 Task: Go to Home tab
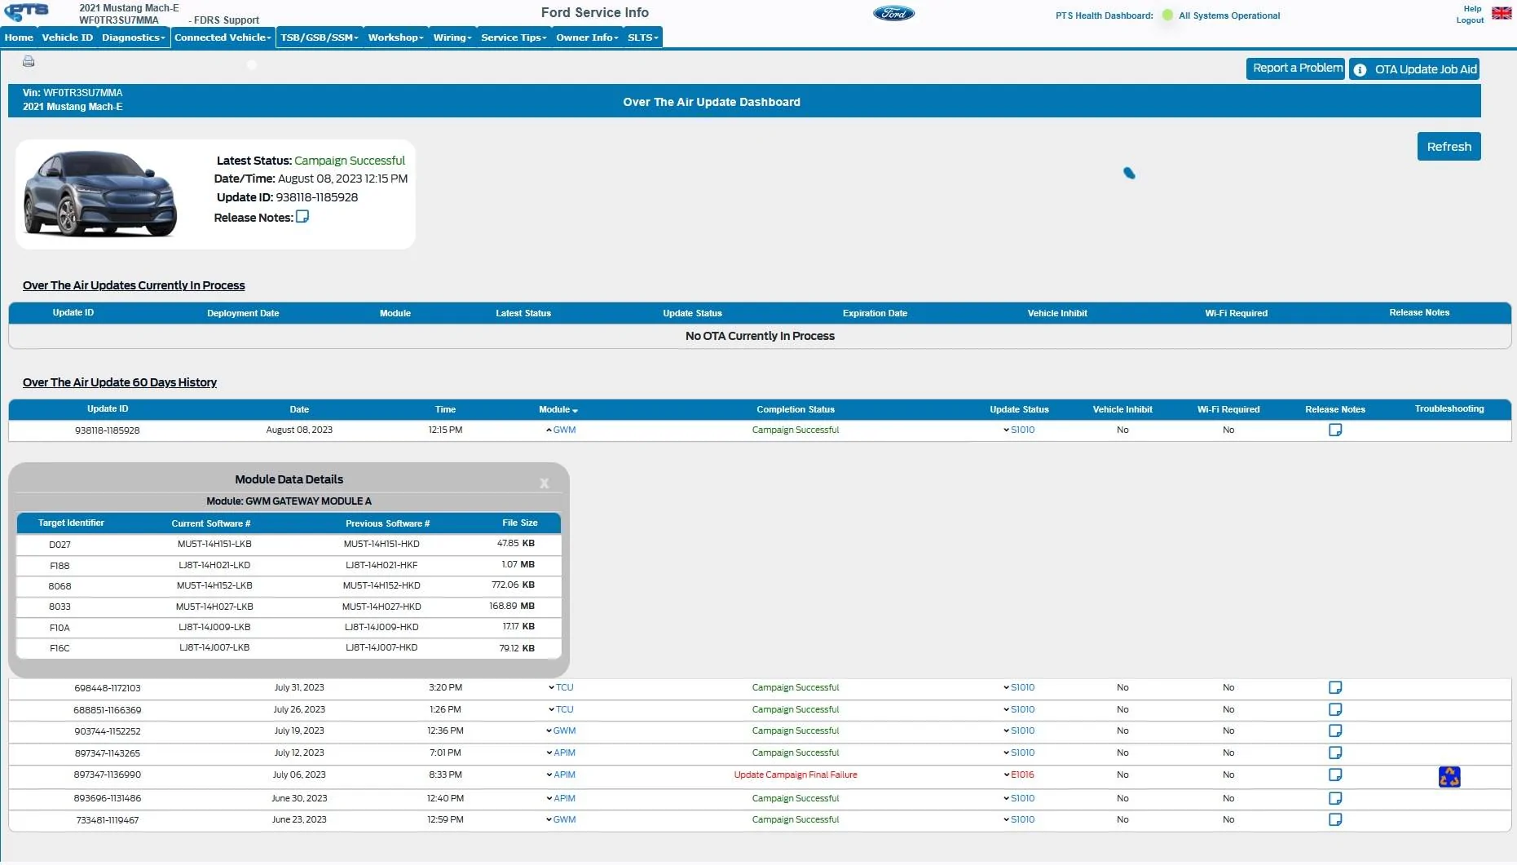[19, 38]
